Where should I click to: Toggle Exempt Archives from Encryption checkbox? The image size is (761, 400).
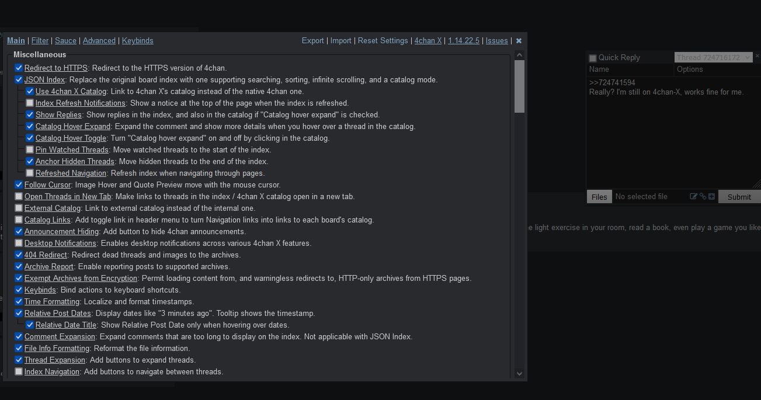[x=19, y=278]
